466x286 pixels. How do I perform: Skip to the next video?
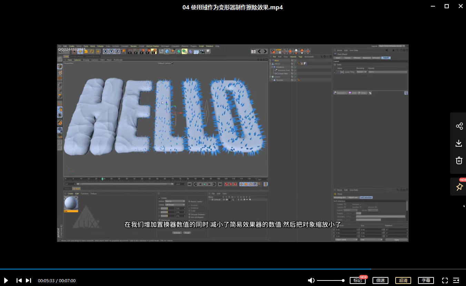point(29,280)
